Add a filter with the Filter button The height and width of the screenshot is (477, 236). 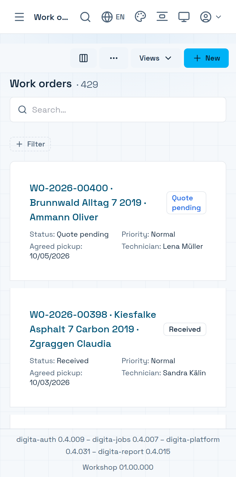click(30, 144)
